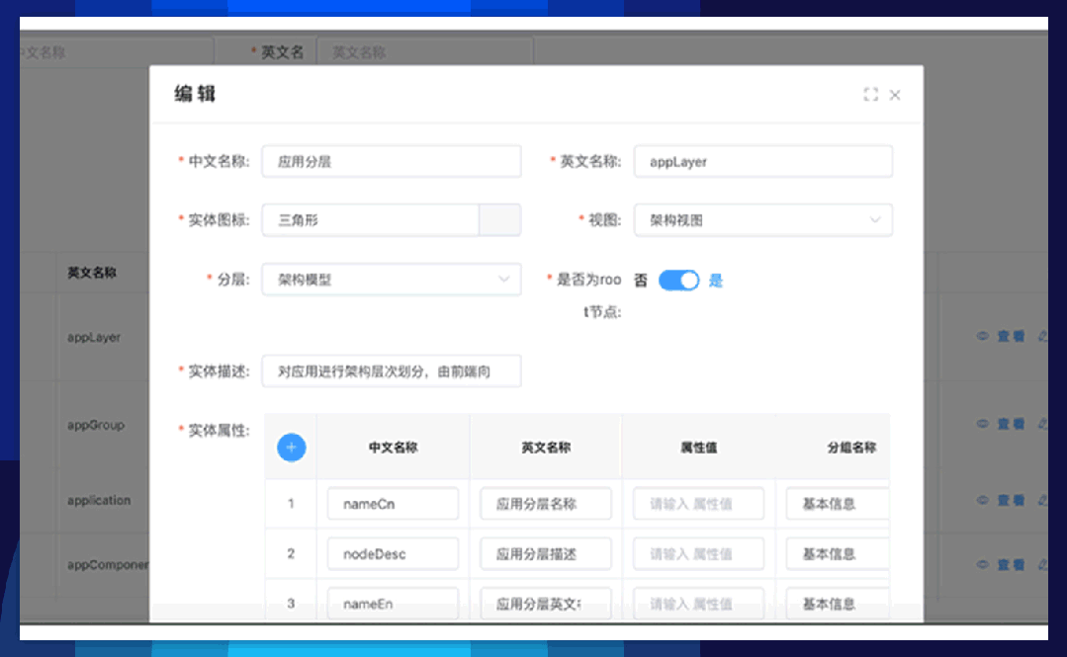Select the 否 option beside the root switch
This screenshot has height=657, width=1067.
[x=641, y=281]
